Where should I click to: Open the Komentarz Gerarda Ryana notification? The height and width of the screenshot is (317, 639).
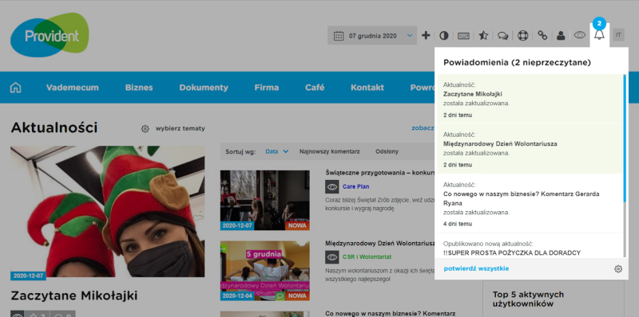coord(529,204)
